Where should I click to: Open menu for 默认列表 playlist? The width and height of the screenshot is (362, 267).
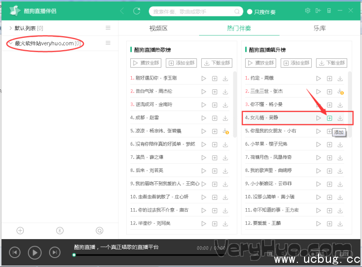(108, 28)
